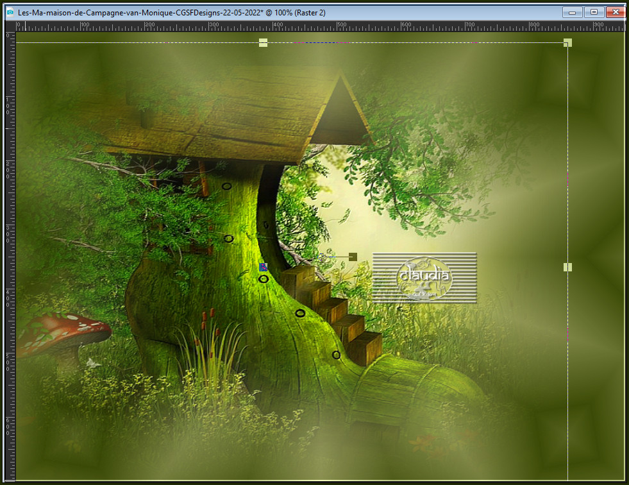Click the square rotation handle beside the pivot
The width and height of the screenshot is (629, 485).
click(353, 257)
